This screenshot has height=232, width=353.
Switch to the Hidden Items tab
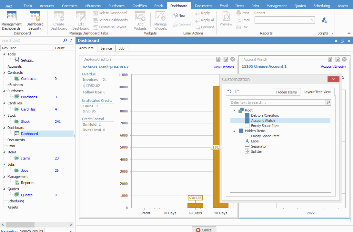pos(286,92)
